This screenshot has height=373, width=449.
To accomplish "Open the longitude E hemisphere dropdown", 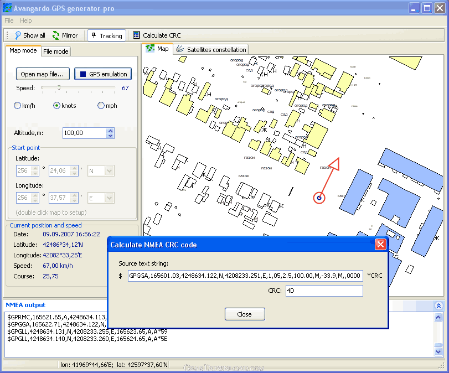I will click(x=109, y=198).
